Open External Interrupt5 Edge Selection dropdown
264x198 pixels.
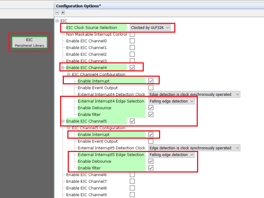(x=171, y=155)
